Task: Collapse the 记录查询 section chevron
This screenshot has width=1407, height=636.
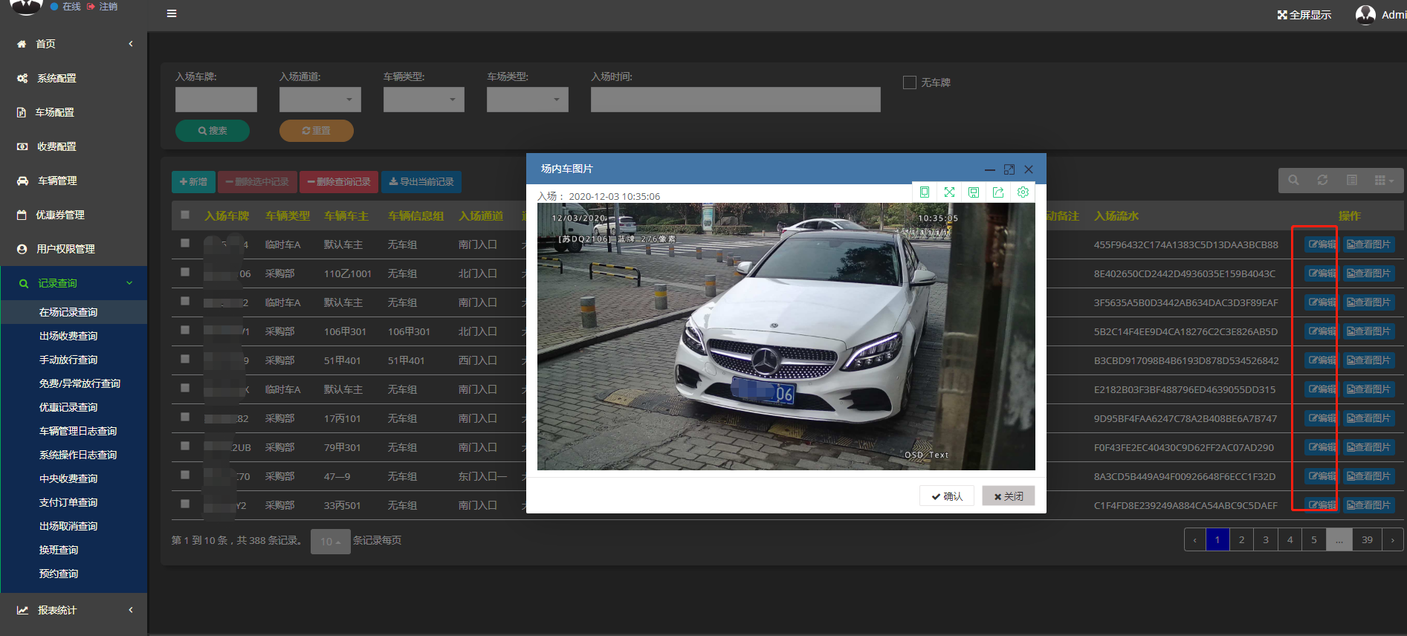Action: coord(129,283)
